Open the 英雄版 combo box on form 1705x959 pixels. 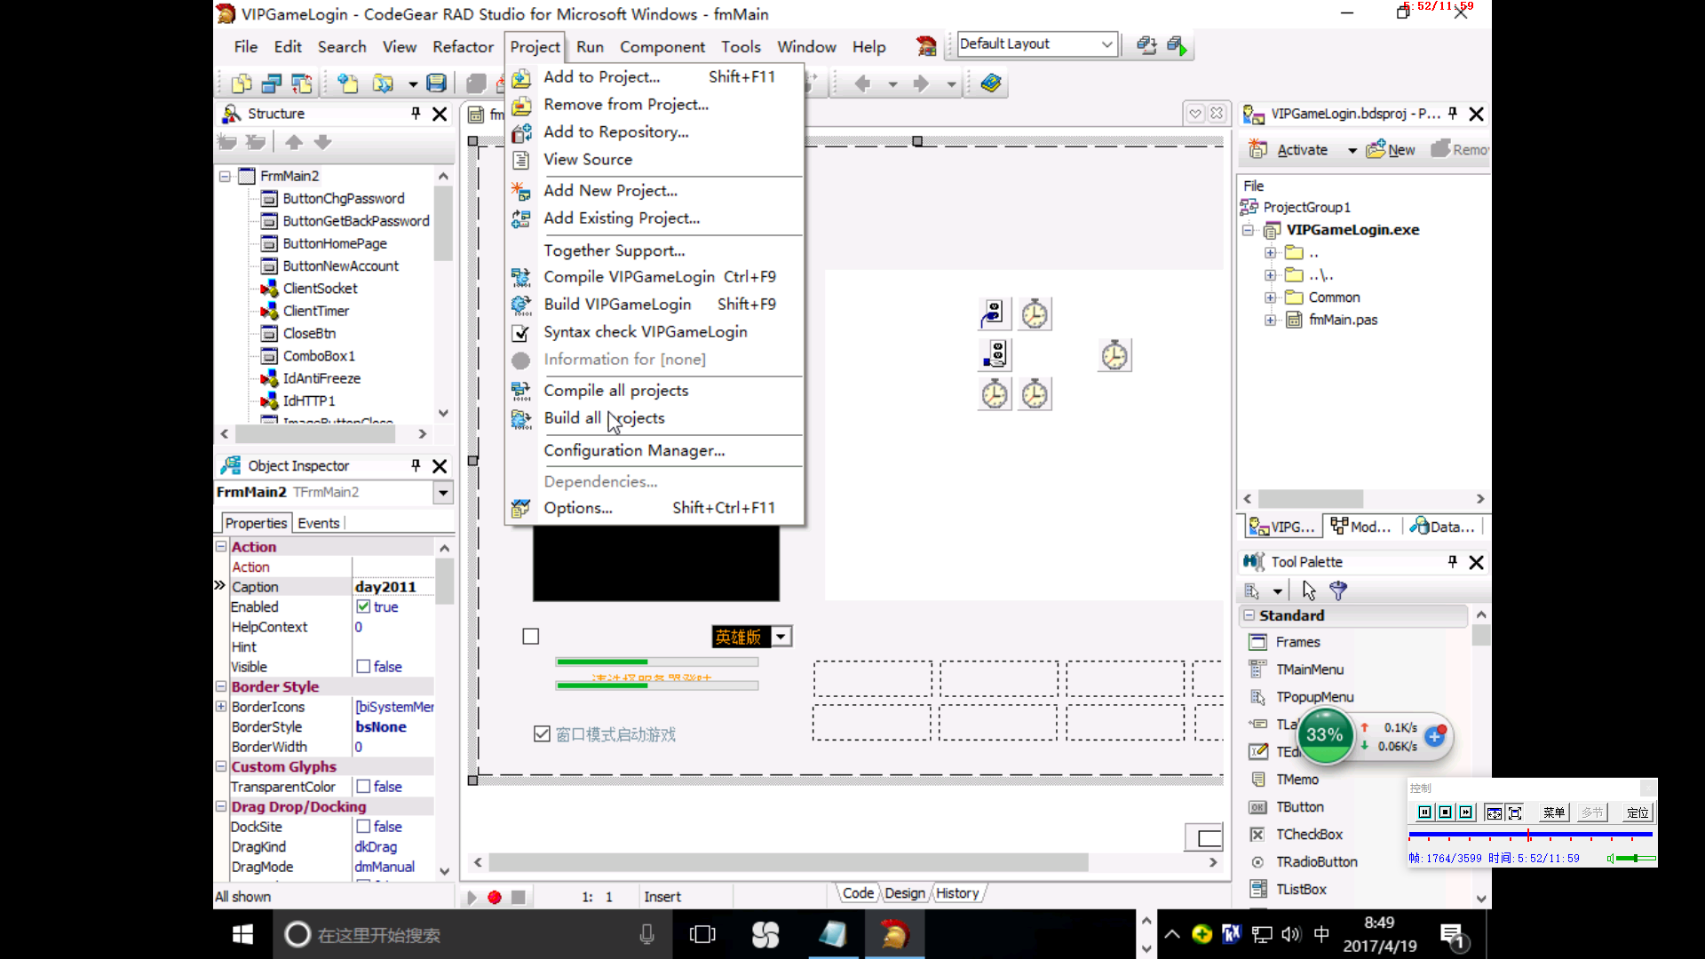pos(781,636)
